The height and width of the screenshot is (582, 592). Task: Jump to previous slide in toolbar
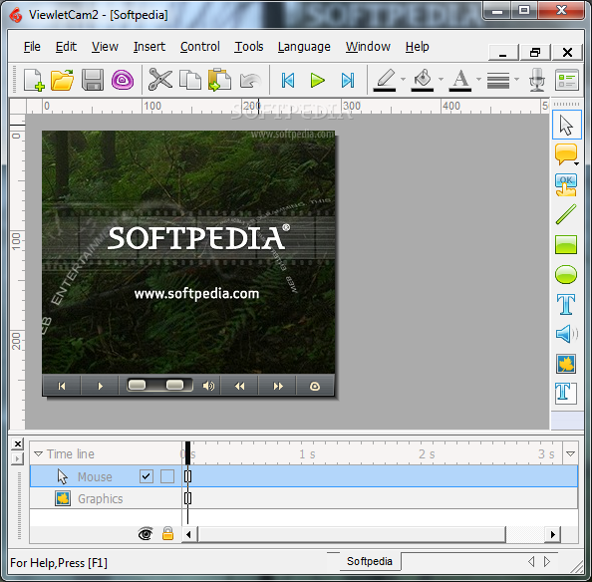(288, 80)
